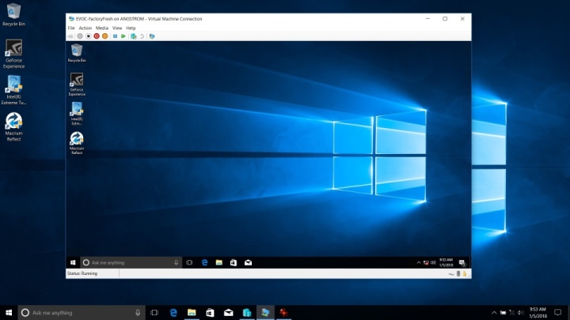This screenshot has height=320, width=570.
Task: Click the microphone in host search box
Action: tap(138, 312)
